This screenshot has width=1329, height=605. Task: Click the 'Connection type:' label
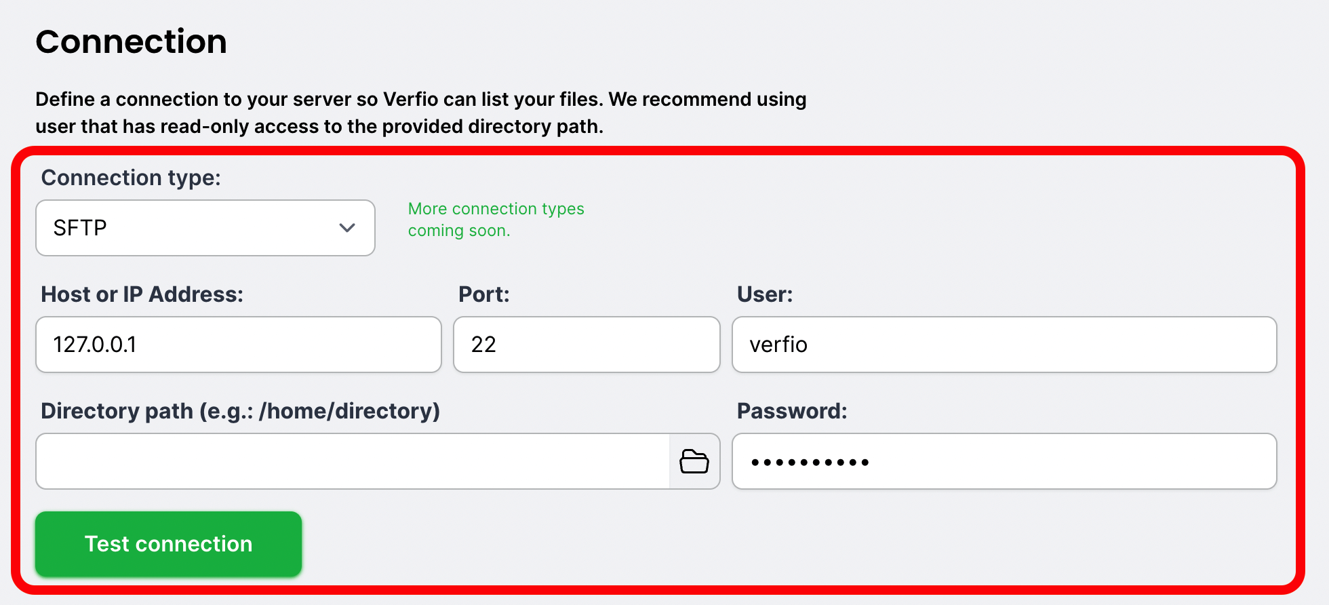tap(131, 178)
